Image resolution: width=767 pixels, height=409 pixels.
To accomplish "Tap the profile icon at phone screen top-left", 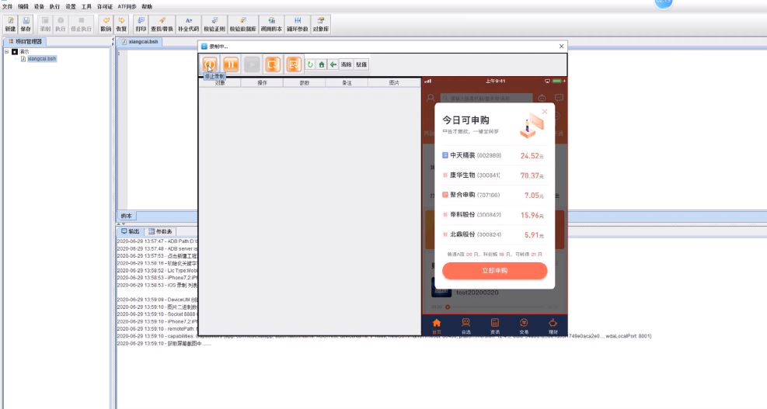I will [431, 98].
